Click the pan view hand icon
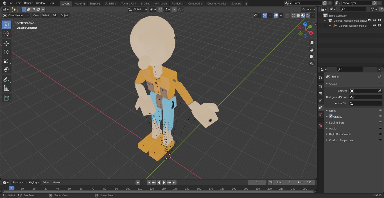This screenshot has width=384, height=198. [x=312, y=50]
